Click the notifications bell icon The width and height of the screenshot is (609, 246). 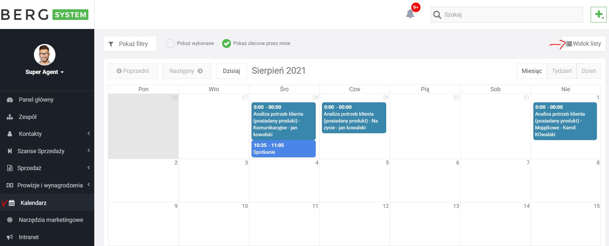[x=410, y=14]
